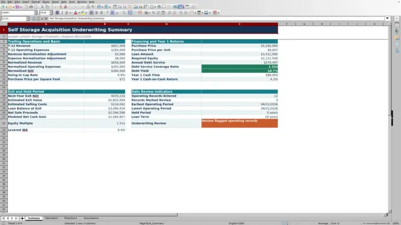Open the Format menu
This screenshot has height=225, width=401.
[x=36, y=2]
